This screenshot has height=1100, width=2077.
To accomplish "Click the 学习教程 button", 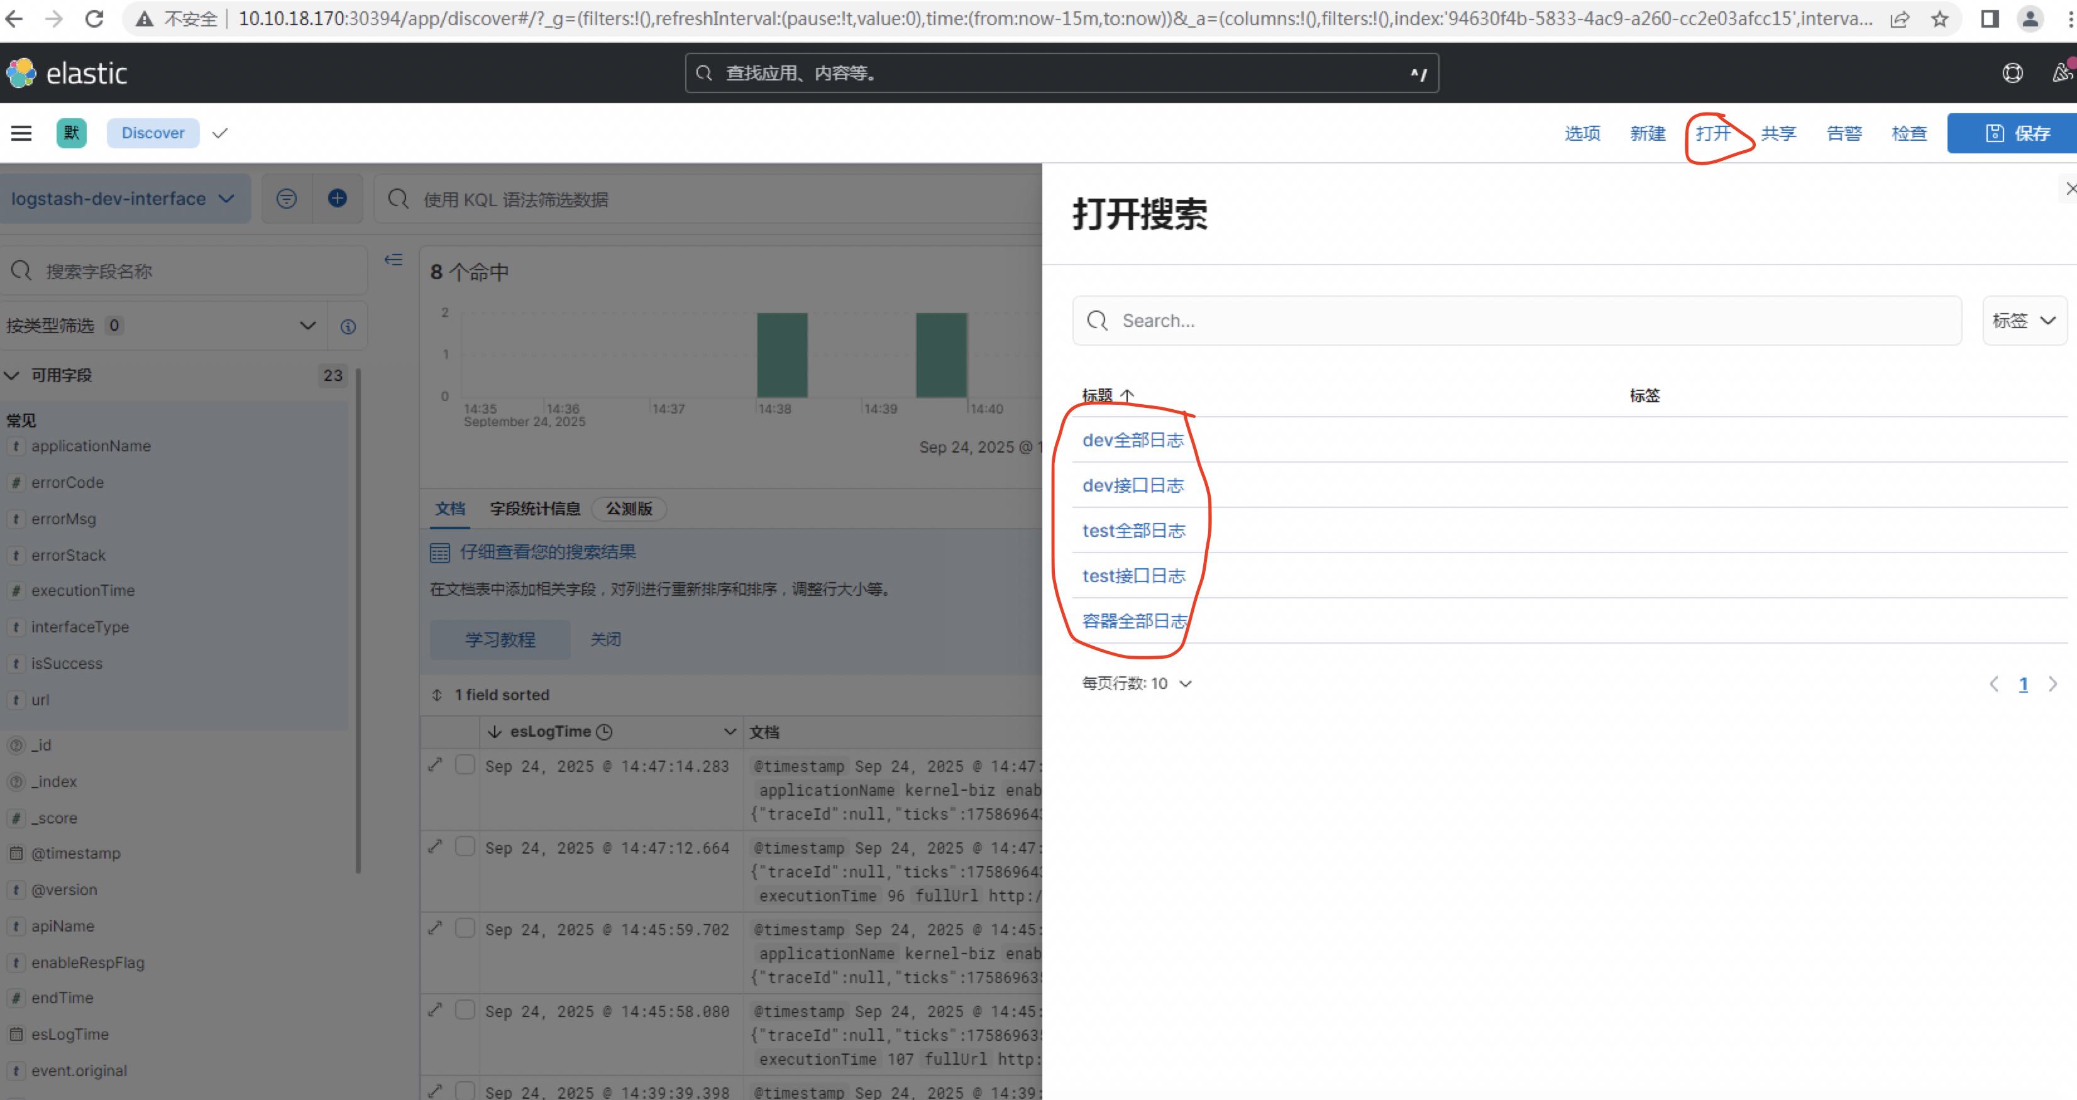I will tap(500, 639).
